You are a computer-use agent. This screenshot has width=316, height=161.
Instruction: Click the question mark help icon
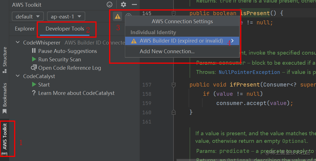[x=34, y=93]
